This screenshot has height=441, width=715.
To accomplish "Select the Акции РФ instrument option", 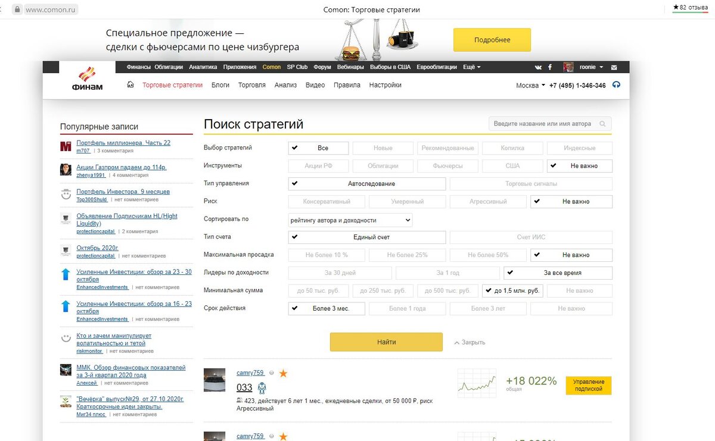I will (x=318, y=166).
